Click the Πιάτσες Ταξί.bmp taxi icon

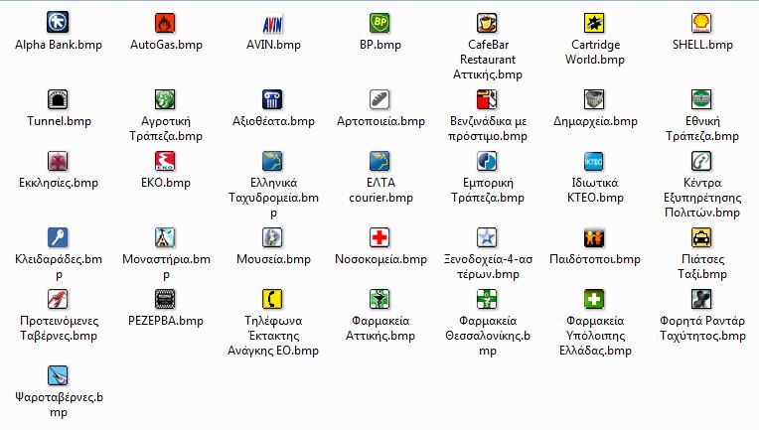tap(702, 237)
